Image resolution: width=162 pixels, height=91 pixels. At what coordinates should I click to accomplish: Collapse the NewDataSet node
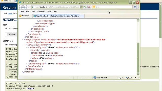[x=25, y=45]
